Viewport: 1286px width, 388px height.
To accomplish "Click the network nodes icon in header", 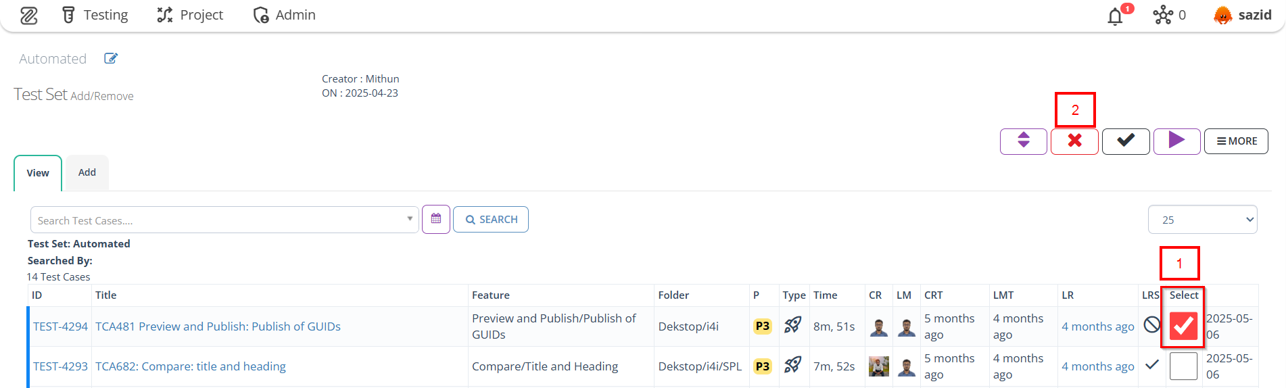I will 1163,15.
